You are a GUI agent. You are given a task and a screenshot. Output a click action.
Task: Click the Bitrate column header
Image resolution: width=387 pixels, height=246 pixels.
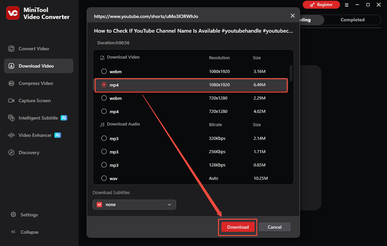(215, 125)
